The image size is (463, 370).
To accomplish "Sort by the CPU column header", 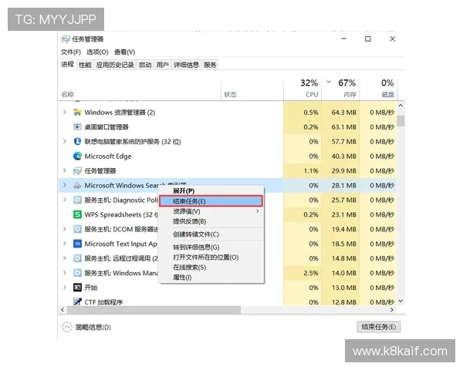I will pyautogui.click(x=302, y=88).
